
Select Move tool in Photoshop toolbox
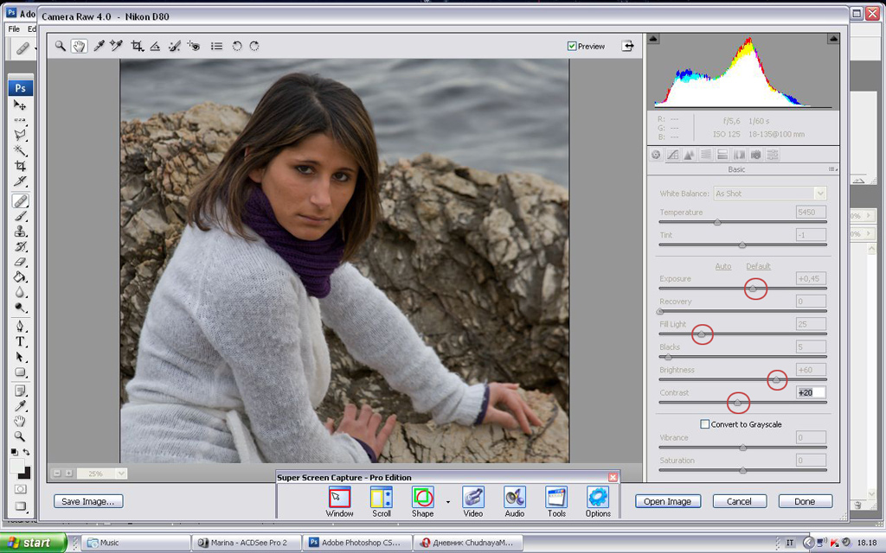(20, 105)
